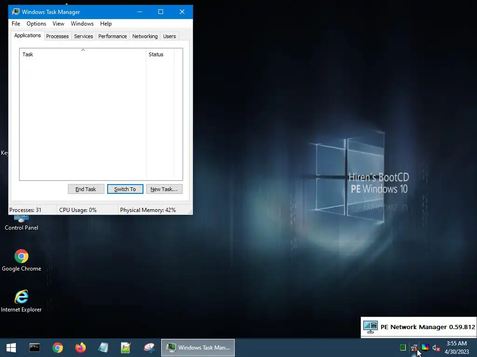Open the Help menu
Image resolution: width=477 pixels, height=357 pixels.
tap(106, 24)
